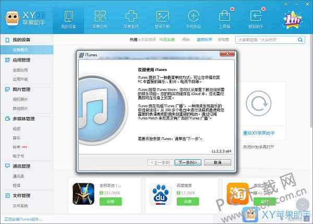313x224 pixels.
Task: Click the 重启XY苹果助手 link
Action: (259, 133)
